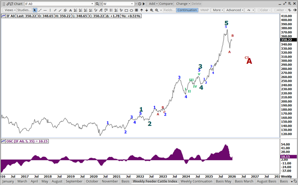Screen dimensions: 298x185
Task: Click the OSC study legend icon
Action: tap(3, 141)
